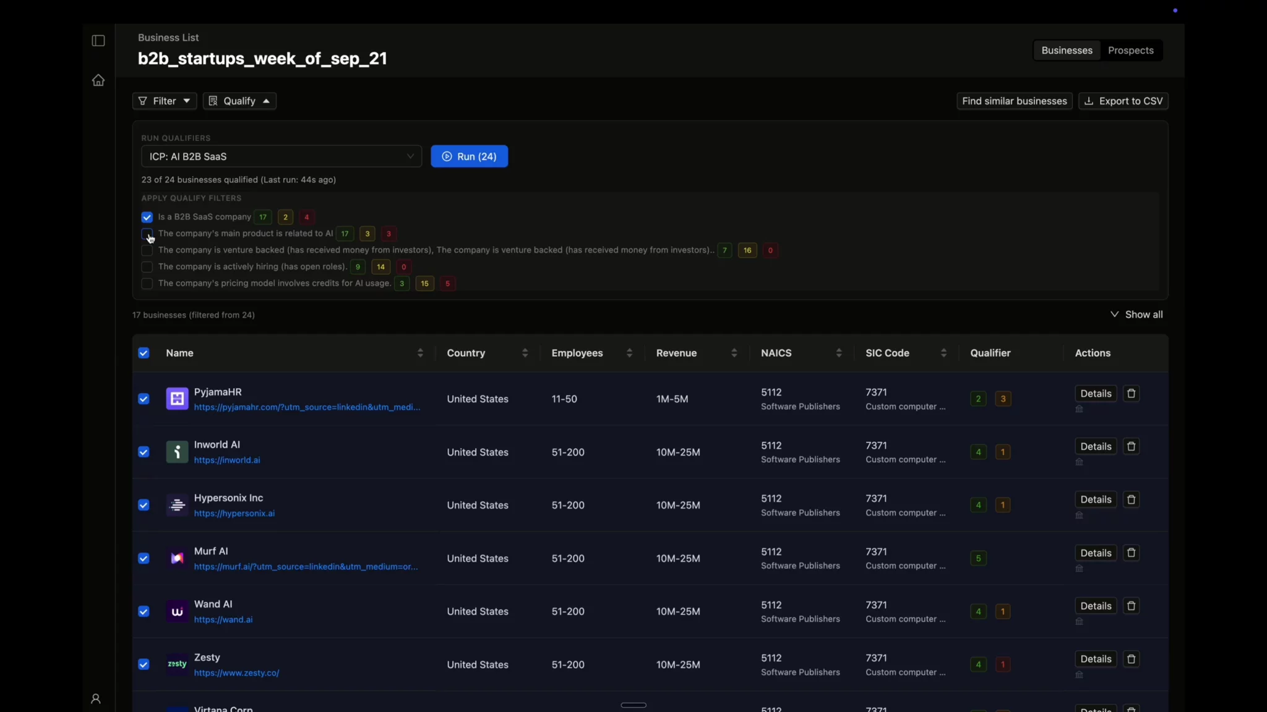Click the building icon under Inworld AI Details
This screenshot has width=1267, height=712.
coord(1079,462)
